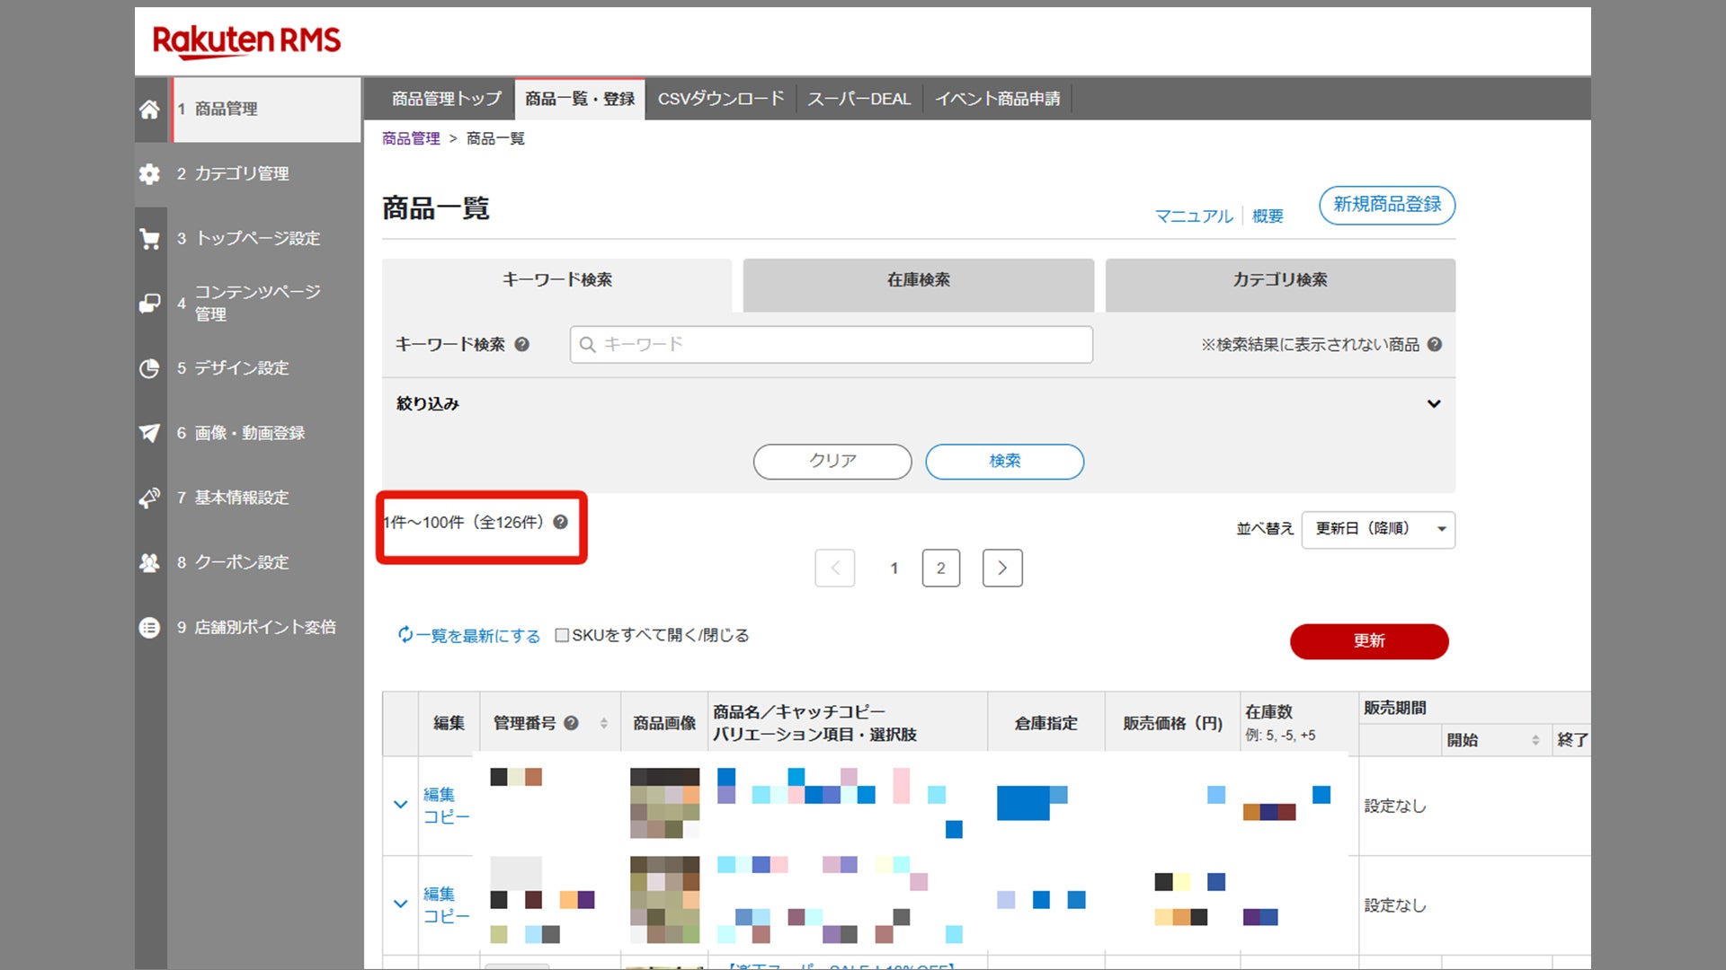Click the 検索 button
The image size is (1726, 970).
(1005, 461)
